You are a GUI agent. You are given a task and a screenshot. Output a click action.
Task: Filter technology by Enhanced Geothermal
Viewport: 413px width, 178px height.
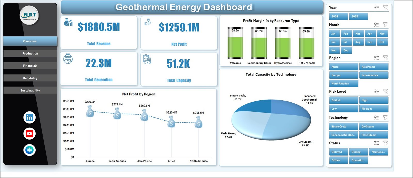pos(344,135)
